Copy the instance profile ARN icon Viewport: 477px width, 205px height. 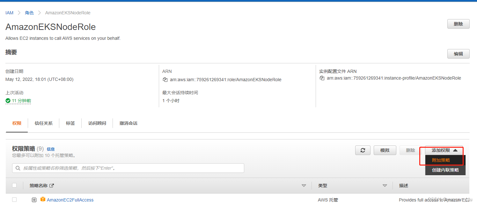(322, 78)
